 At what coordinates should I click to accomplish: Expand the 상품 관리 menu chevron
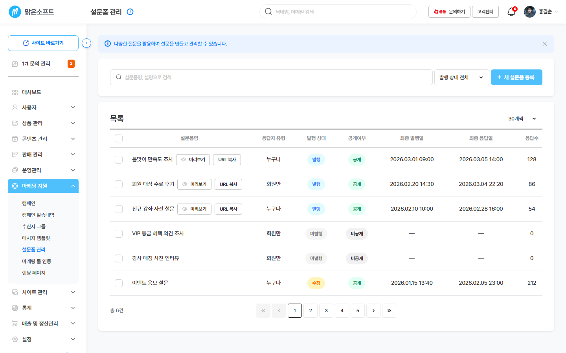tap(73, 123)
